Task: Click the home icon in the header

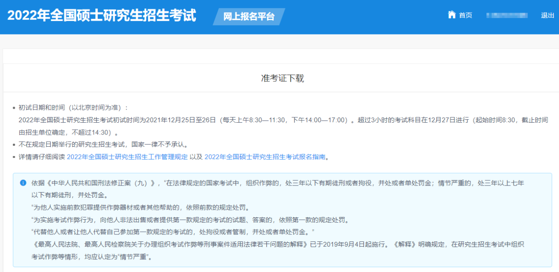Action: pos(452,15)
